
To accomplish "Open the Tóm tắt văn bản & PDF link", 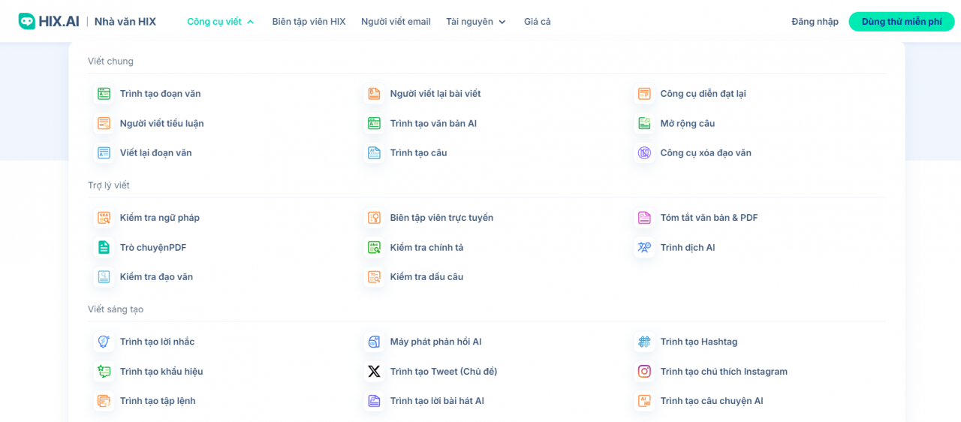I will 709,218.
